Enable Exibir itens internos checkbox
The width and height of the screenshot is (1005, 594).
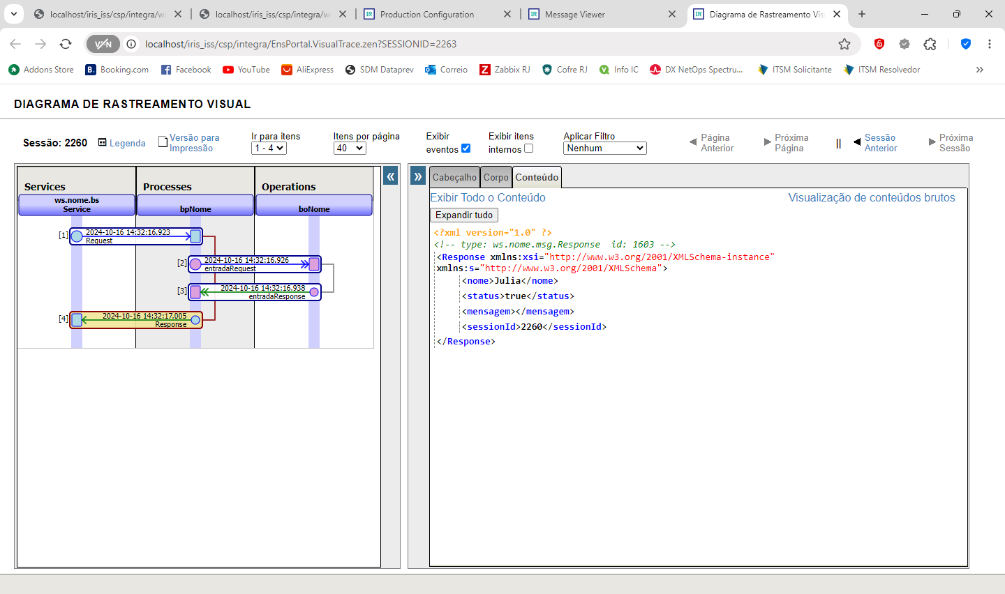(528, 148)
